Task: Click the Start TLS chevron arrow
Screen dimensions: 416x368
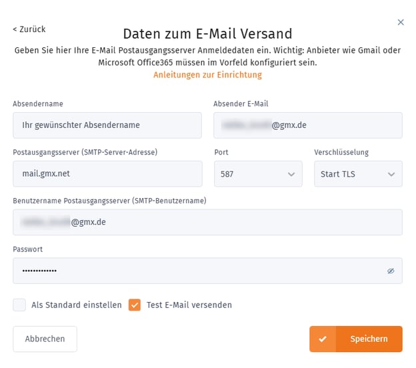Action: point(391,174)
